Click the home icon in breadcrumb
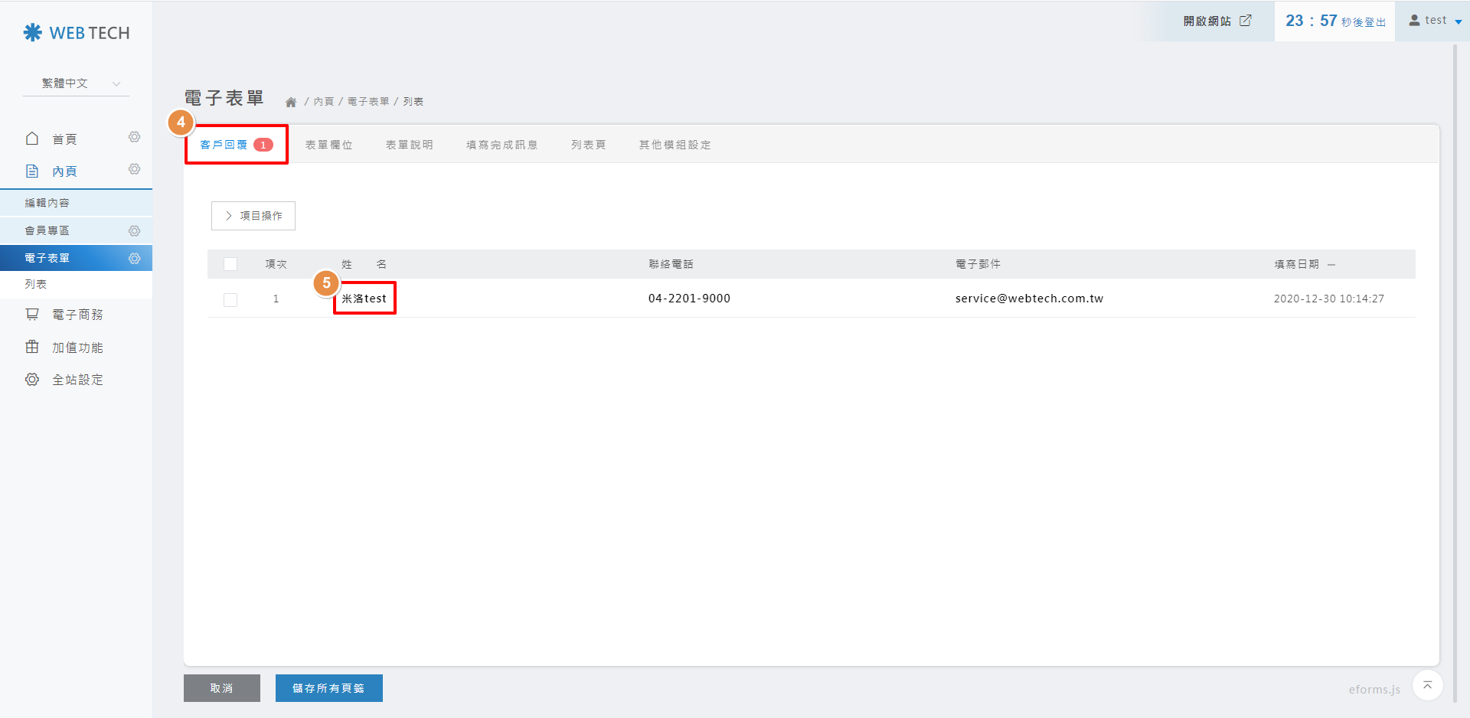The image size is (1470, 718). click(291, 102)
